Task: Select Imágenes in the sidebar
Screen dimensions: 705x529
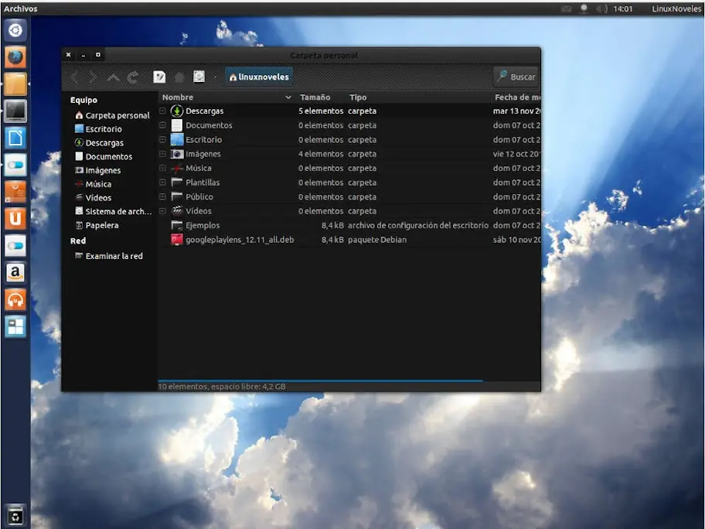Action: (98, 170)
